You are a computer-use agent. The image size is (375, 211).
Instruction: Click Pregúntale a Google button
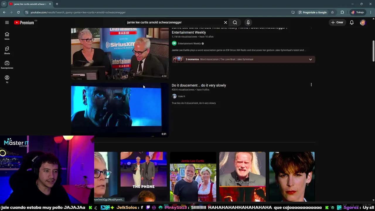pos(312,12)
